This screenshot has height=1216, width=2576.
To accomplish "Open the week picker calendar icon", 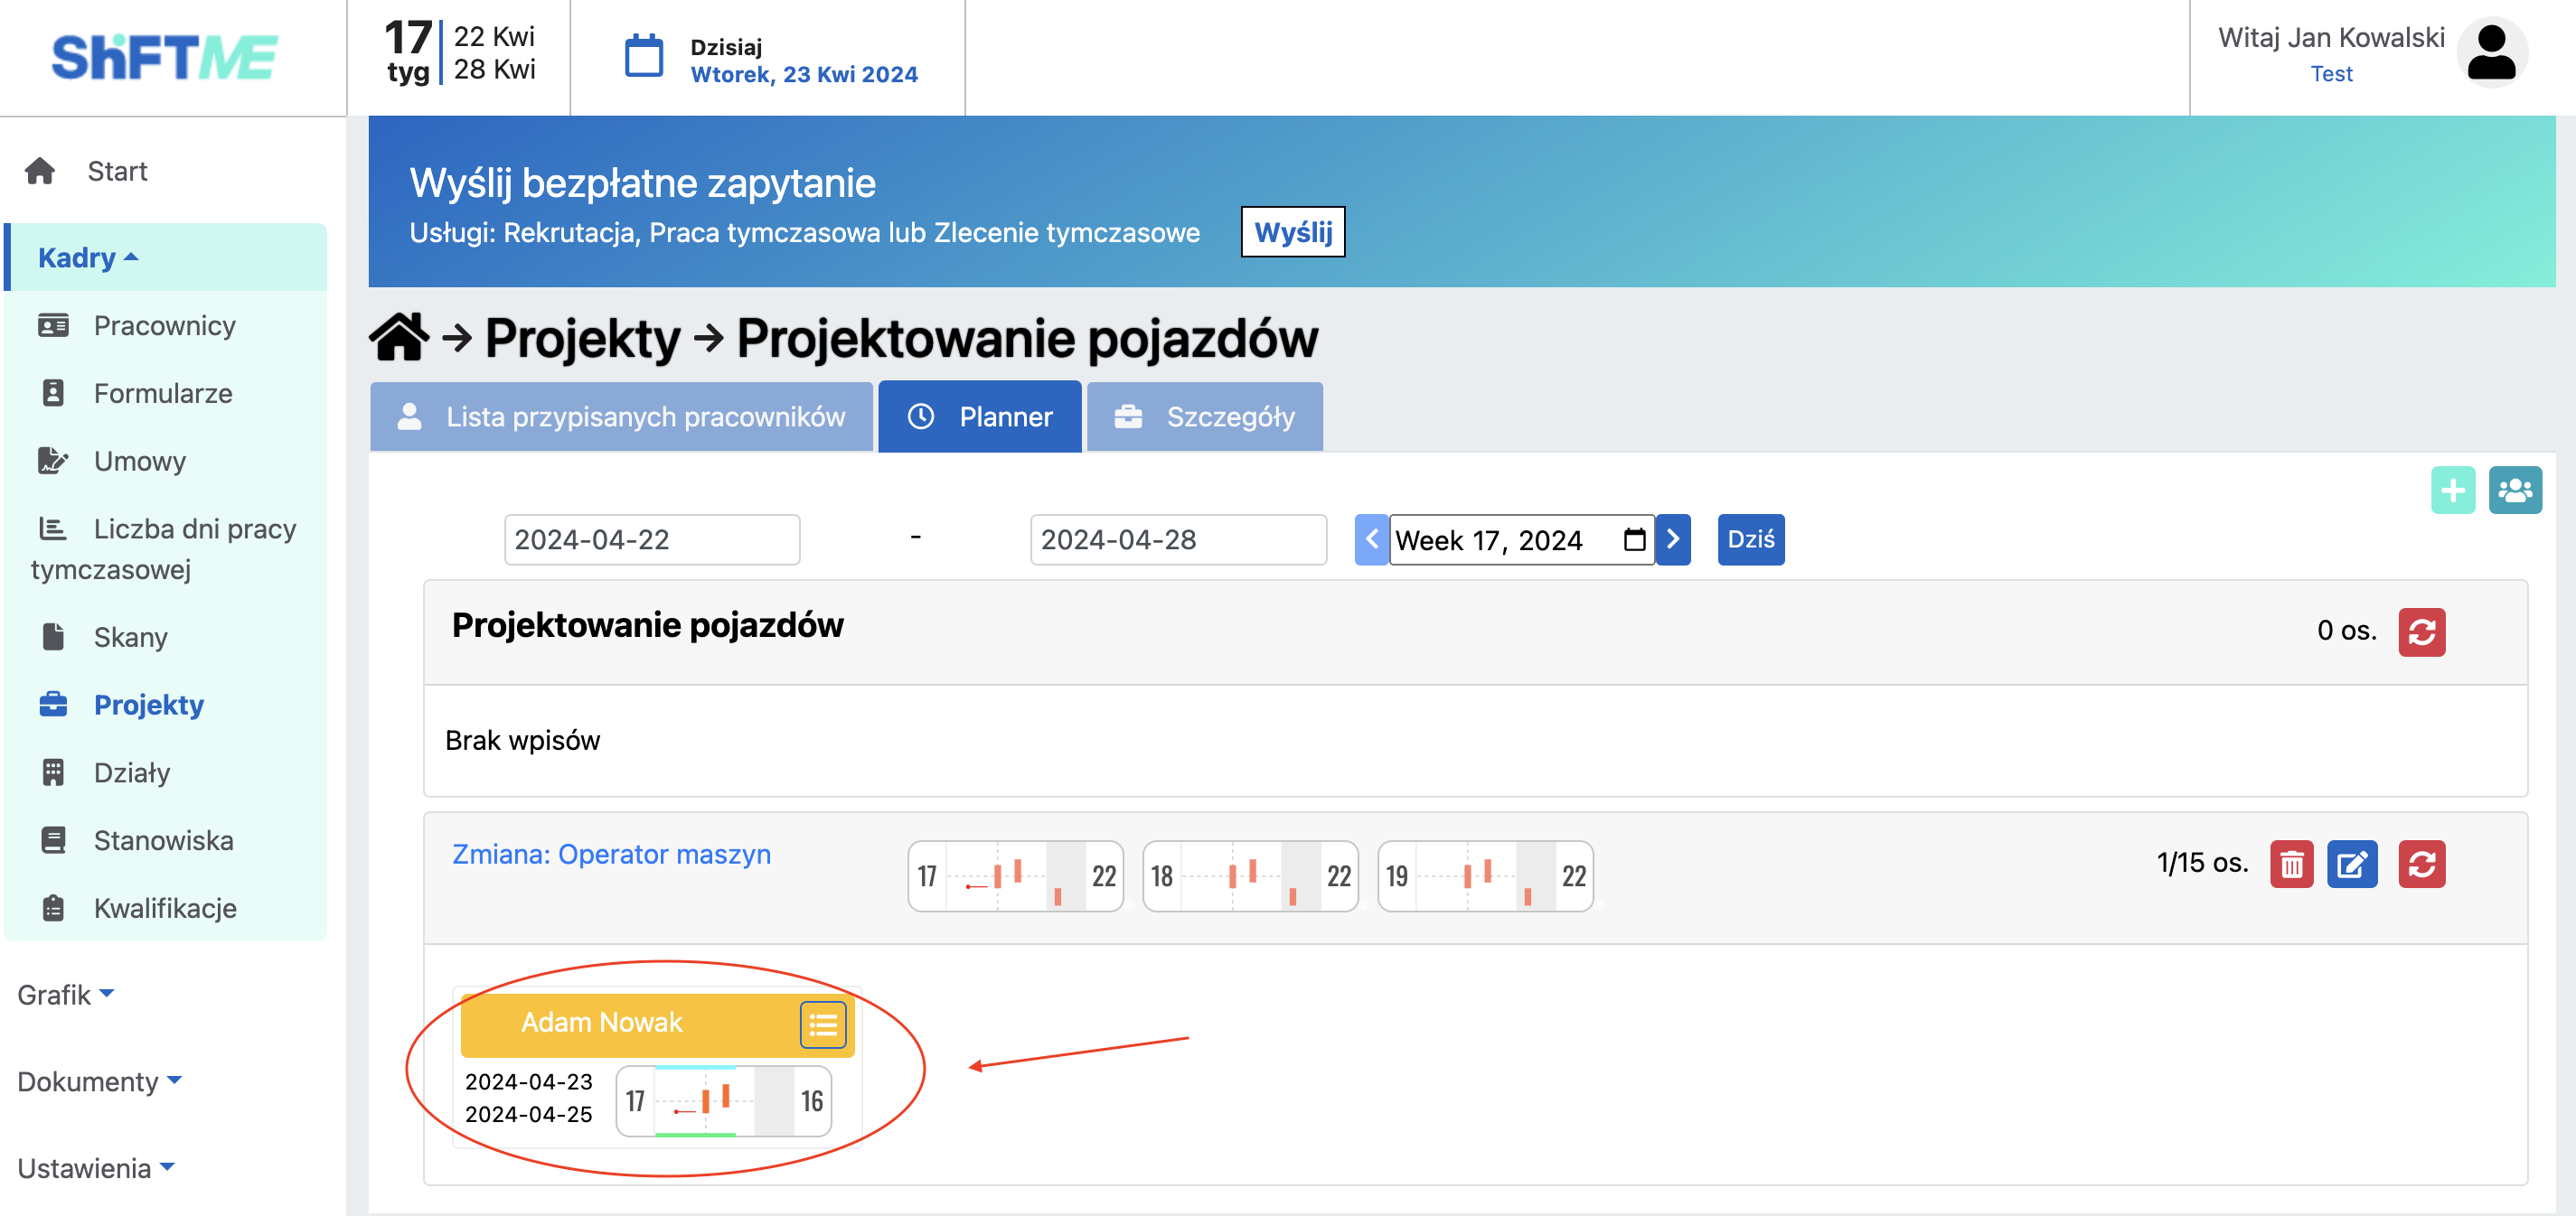I will click(x=1634, y=539).
